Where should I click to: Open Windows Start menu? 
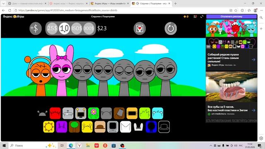[x=4, y=145]
